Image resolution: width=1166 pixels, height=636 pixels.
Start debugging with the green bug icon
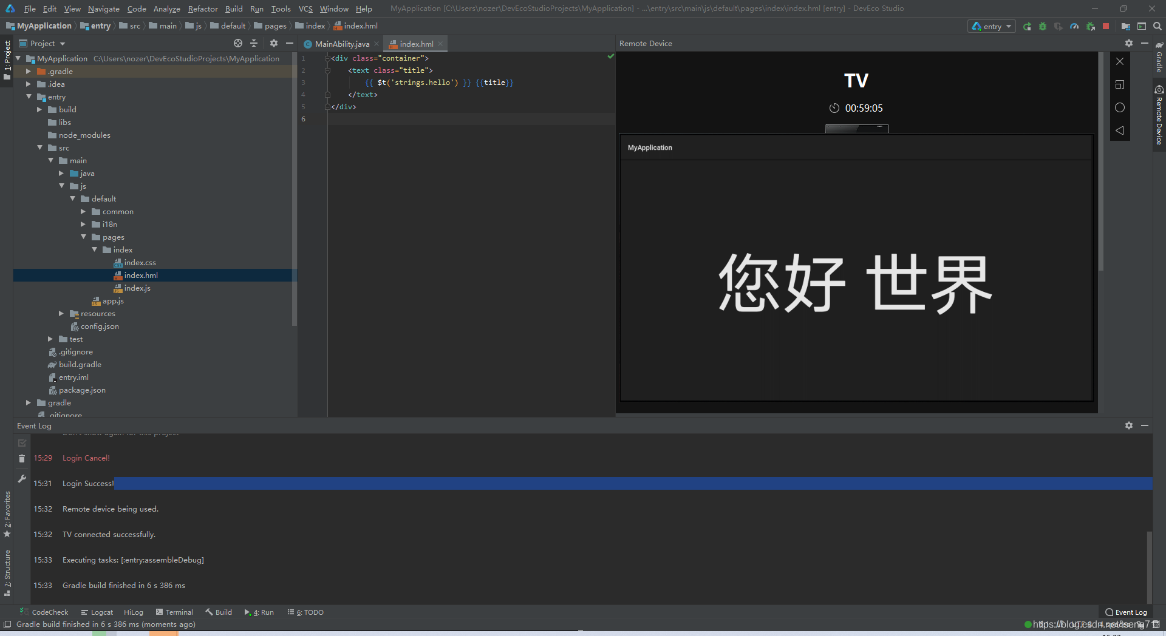click(x=1043, y=27)
